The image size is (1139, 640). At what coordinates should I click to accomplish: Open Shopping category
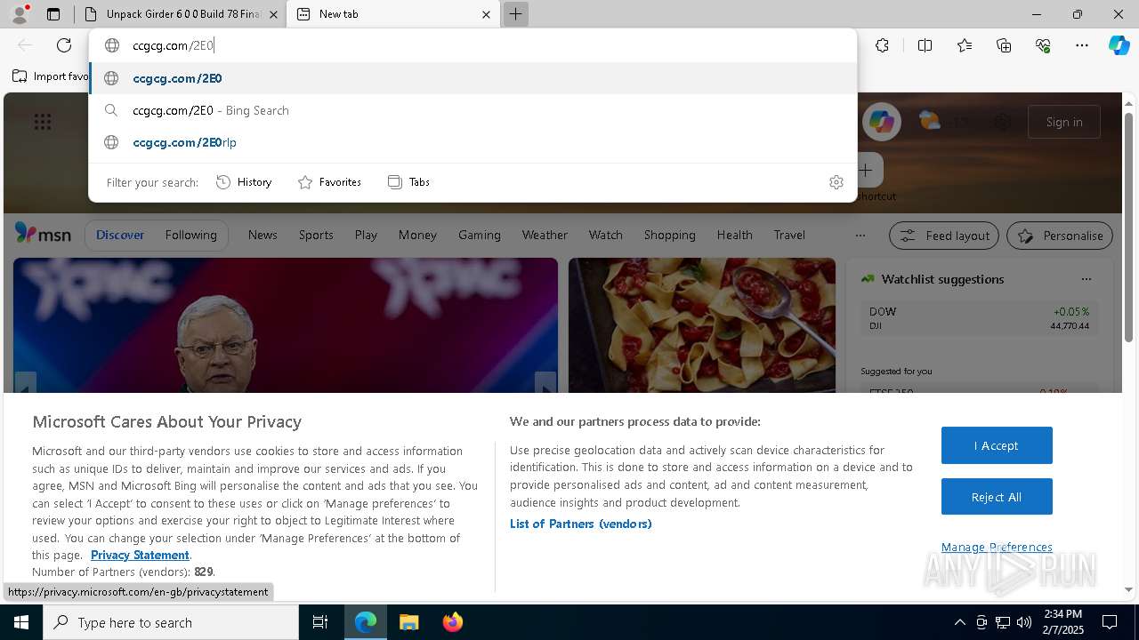point(669,235)
